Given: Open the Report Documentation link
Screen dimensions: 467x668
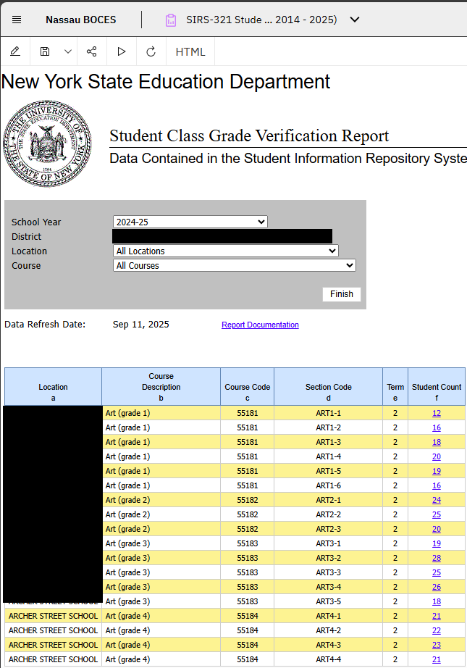Looking at the screenshot, I should pyautogui.click(x=260, y=325).
